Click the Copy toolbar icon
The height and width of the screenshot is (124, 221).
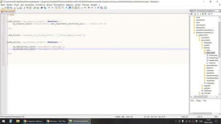27,8
